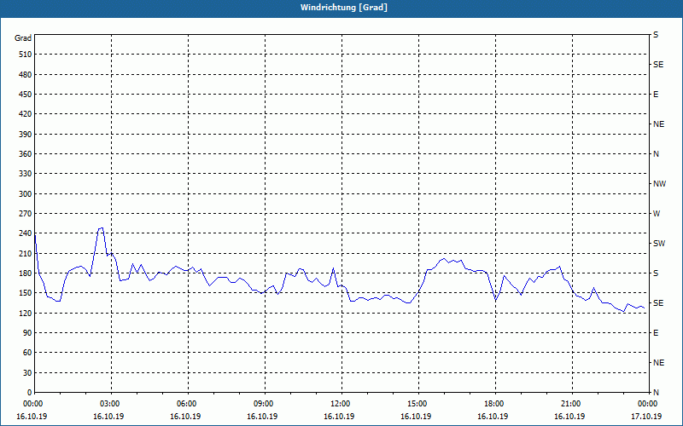The height and width of the screenshot is (426, 683).
Task: Select the 18:00 time axis label
Action: [493, 404]
